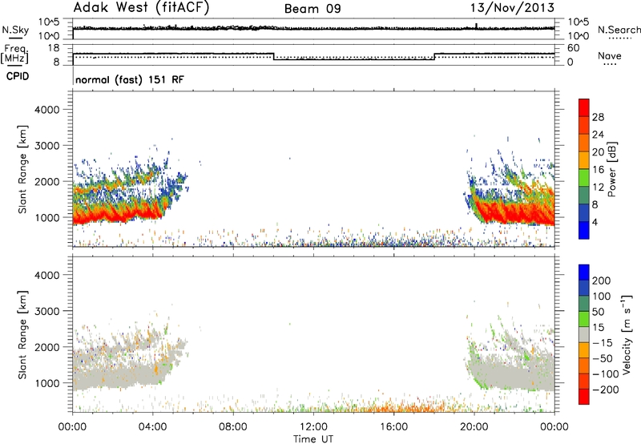Image resolution: width=641 pixels, height=444 pixels.
Task: Click the 'N.Sky' legend label
Action: [x=15, y=30]
